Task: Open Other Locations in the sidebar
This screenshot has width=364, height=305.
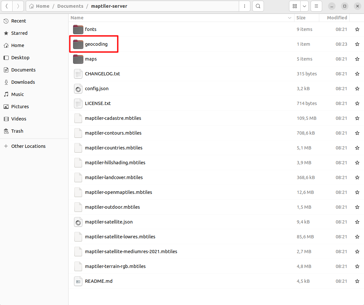Action: pos(34,146)
